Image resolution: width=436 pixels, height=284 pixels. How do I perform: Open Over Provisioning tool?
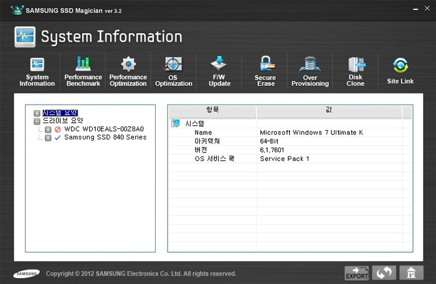coord(310,72)
